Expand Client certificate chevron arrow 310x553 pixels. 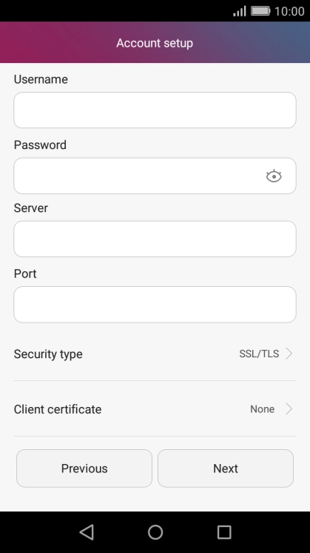[289, 408]
